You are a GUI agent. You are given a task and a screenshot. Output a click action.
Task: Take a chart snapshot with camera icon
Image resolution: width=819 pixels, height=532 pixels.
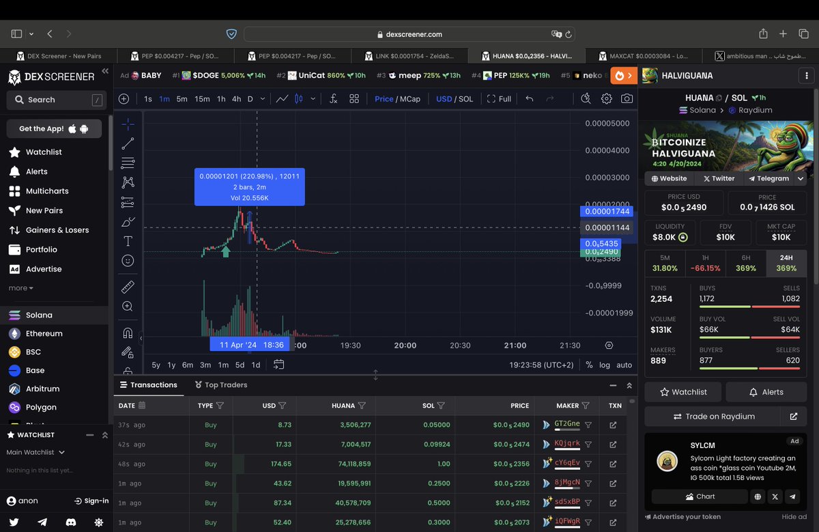627,99
